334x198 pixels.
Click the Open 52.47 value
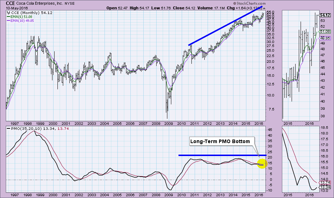(117, 8)
